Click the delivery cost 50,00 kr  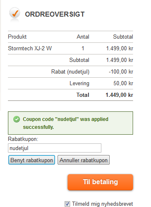(123, 83)
